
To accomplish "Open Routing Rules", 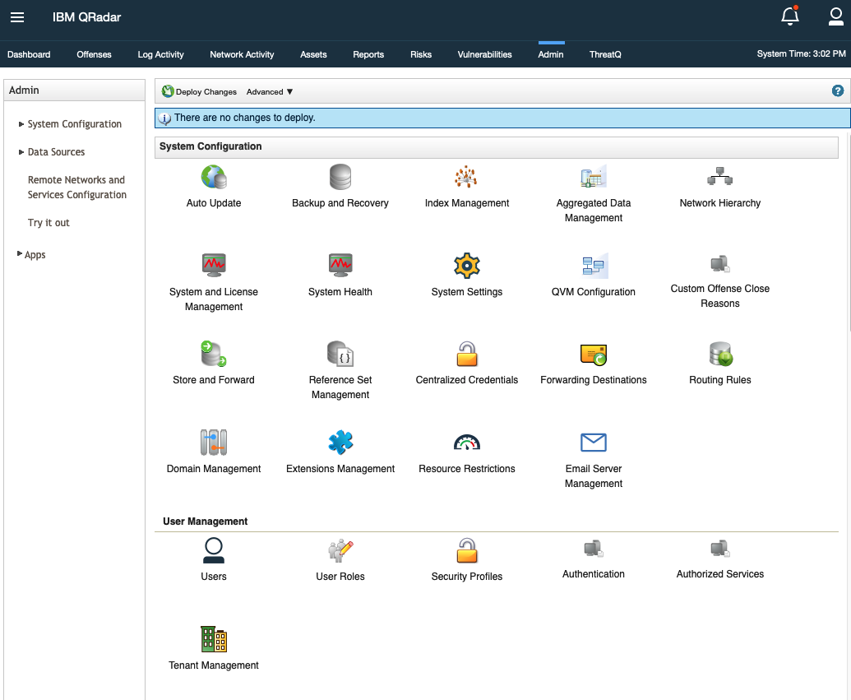I will (x=719, y=354).
